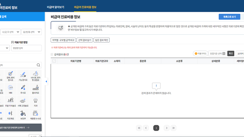Image resolution: width=244 pixels, height=137 pixels.
Task: Click the magnifier search icon in sidebar
Action: coord(38,65)
